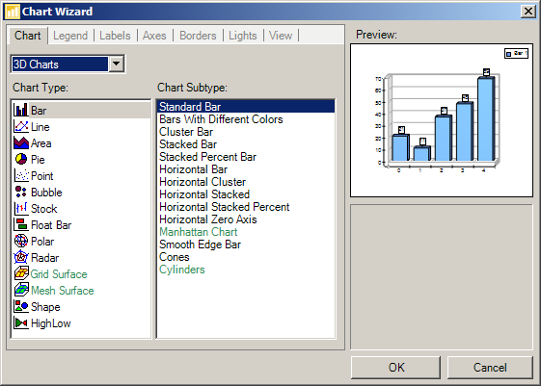Choose the Cylinders subtype
The width and height of the screenshot is (541, 386).
[182, 270]
